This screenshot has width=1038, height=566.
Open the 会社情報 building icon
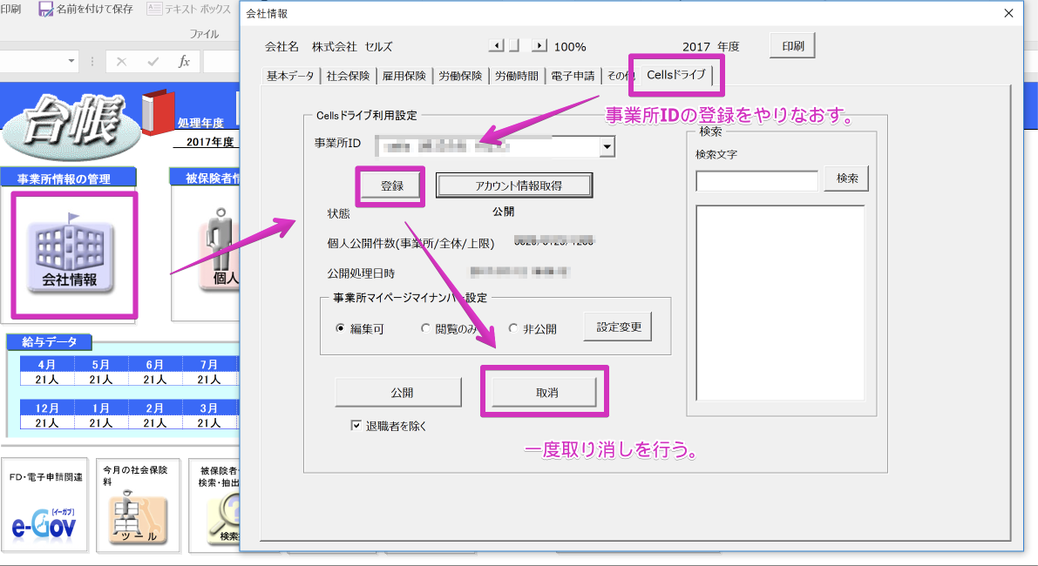[71, 254]
